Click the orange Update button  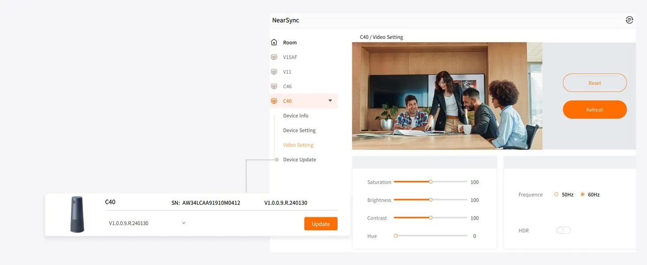pos(320,224)
